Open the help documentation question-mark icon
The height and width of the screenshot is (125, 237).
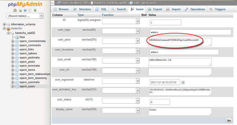(x=25, y=10)
